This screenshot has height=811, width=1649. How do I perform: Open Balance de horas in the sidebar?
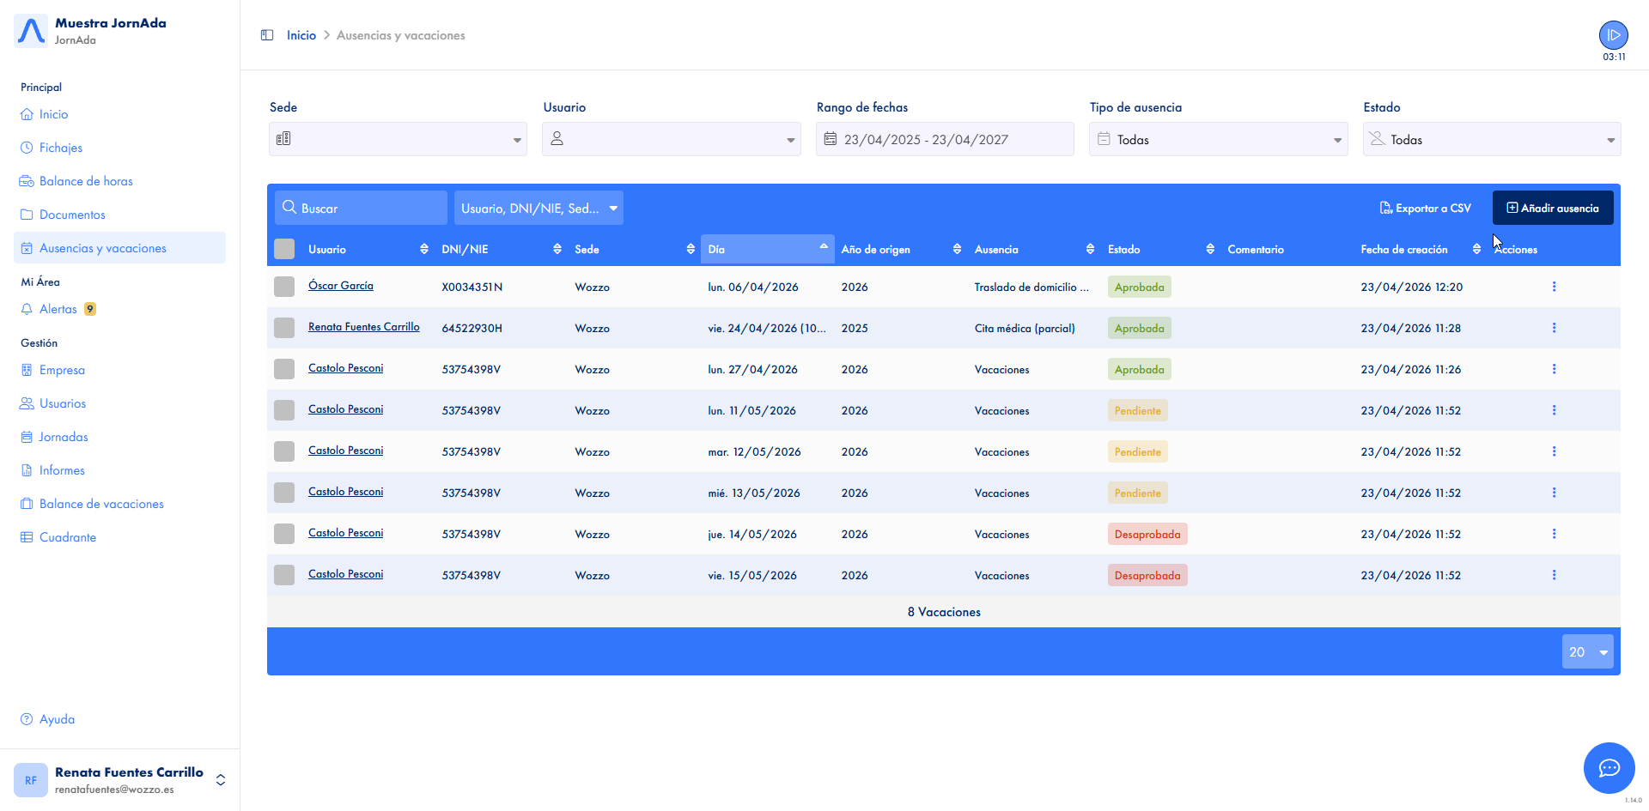[86, 180]
